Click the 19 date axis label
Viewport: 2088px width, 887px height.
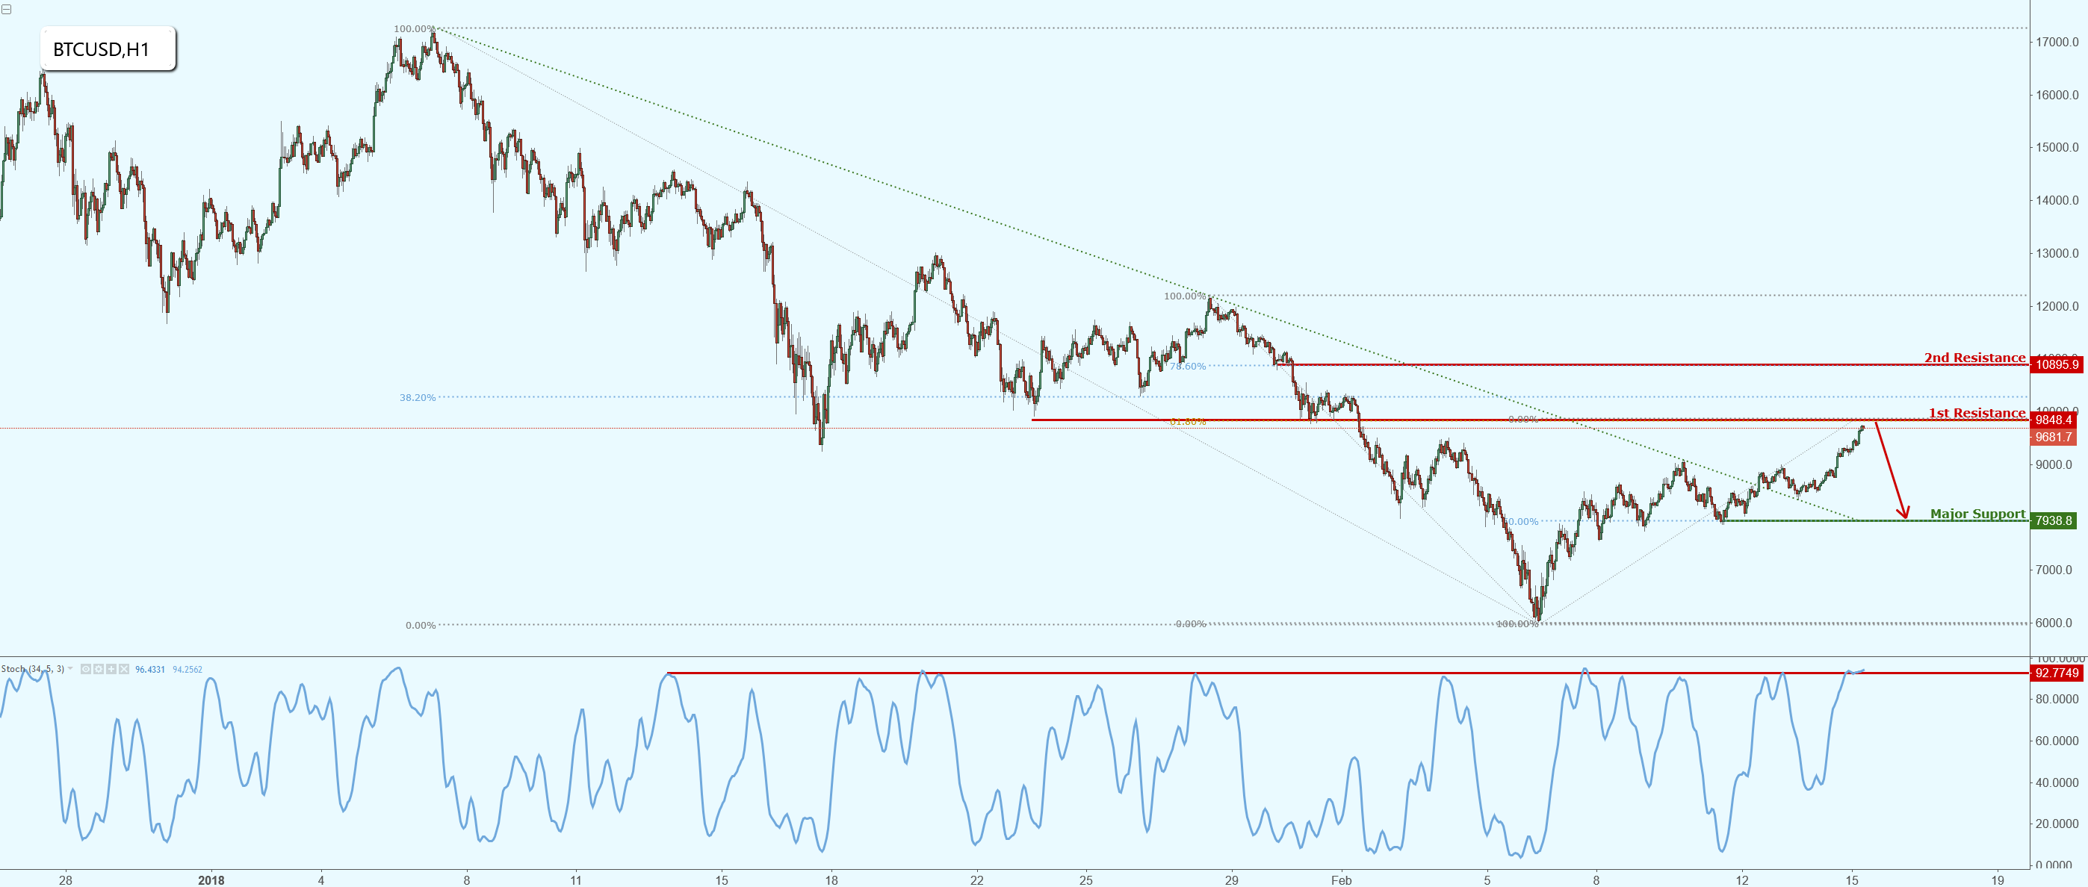click(1998, 880)
